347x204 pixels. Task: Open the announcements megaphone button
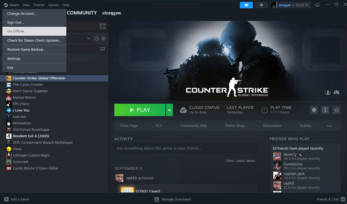[246, 5]
